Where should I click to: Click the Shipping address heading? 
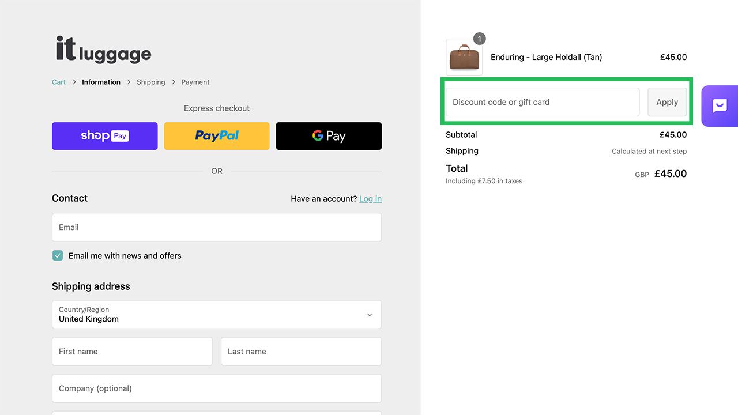pos(91,286)
